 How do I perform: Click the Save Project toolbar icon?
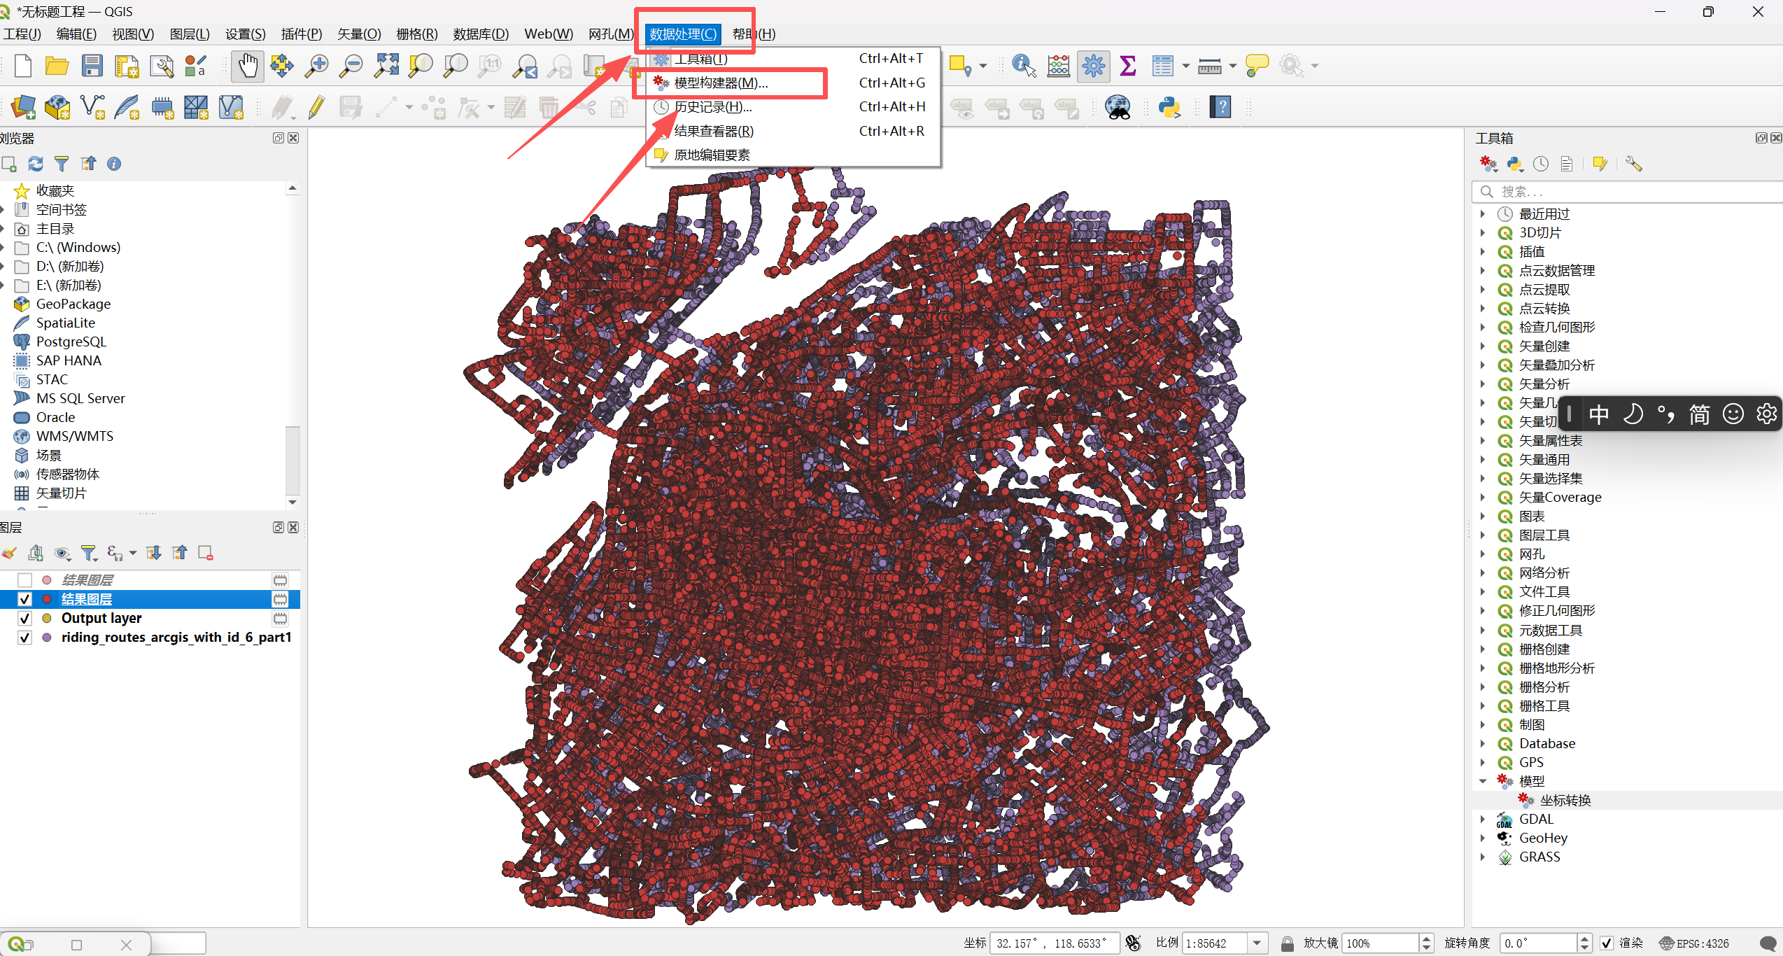click(92, 66)
